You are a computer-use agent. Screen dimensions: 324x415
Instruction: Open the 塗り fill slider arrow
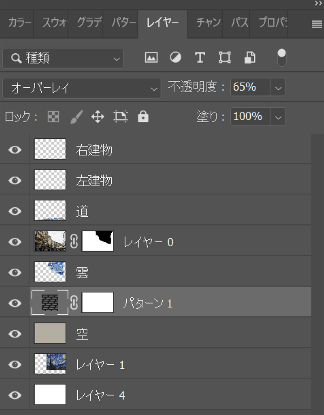pos(278,116)
